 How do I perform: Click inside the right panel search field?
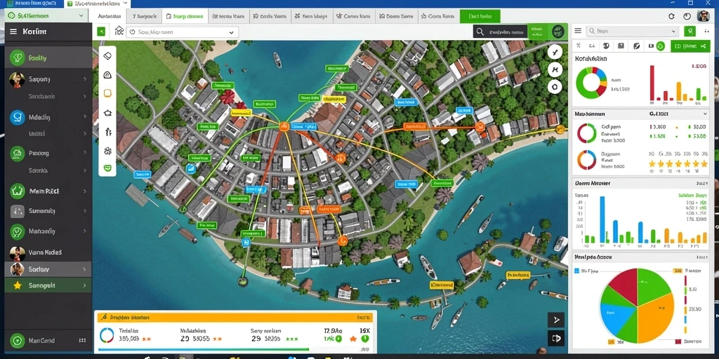[x=633, y=31]
